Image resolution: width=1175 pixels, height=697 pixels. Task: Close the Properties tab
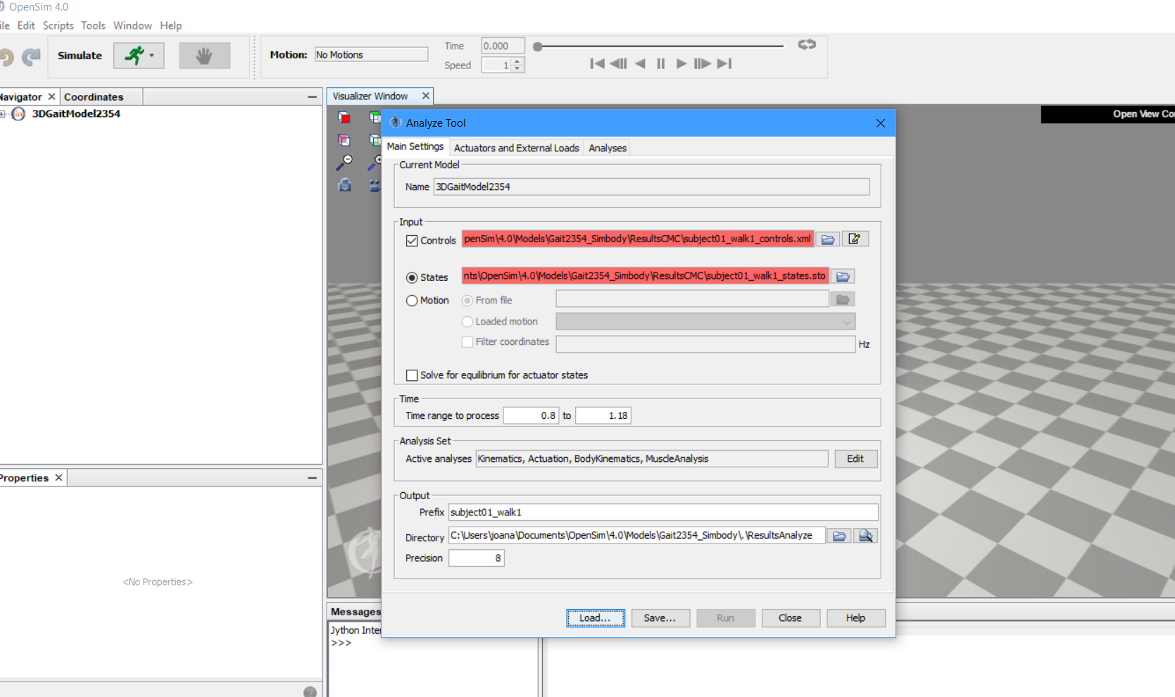coord(58,477)
